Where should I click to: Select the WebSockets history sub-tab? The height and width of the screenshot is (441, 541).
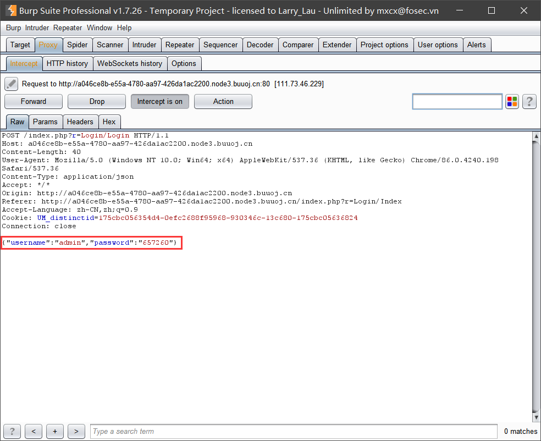(x=130, y=63)
